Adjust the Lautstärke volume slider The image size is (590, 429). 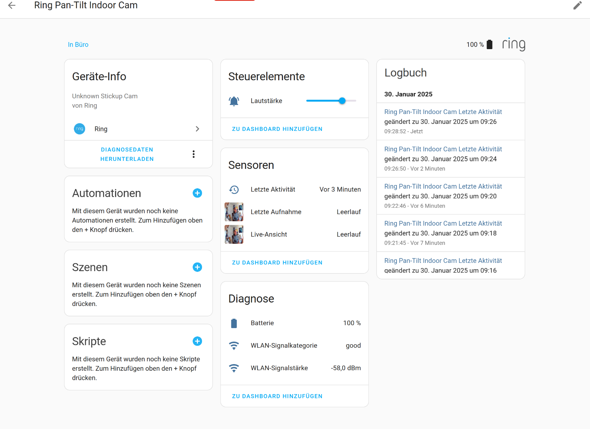point(331,100)
